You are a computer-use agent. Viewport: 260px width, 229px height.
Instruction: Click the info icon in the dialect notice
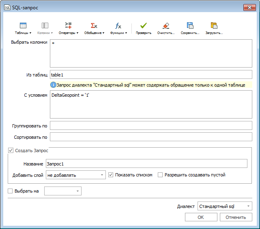[53, 85]
